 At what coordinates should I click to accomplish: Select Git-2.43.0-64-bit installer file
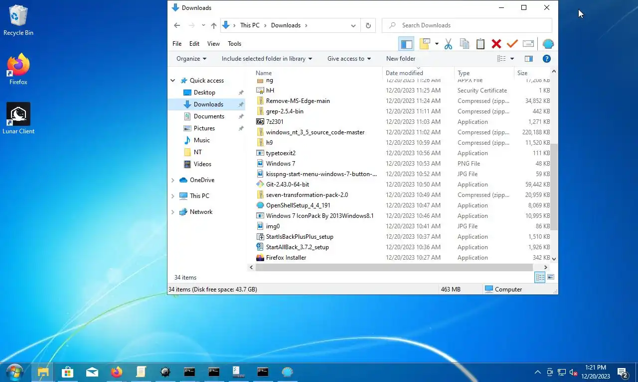287,185
